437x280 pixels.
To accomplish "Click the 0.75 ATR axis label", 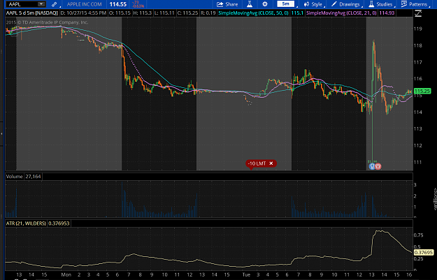I will coord(419,235).
